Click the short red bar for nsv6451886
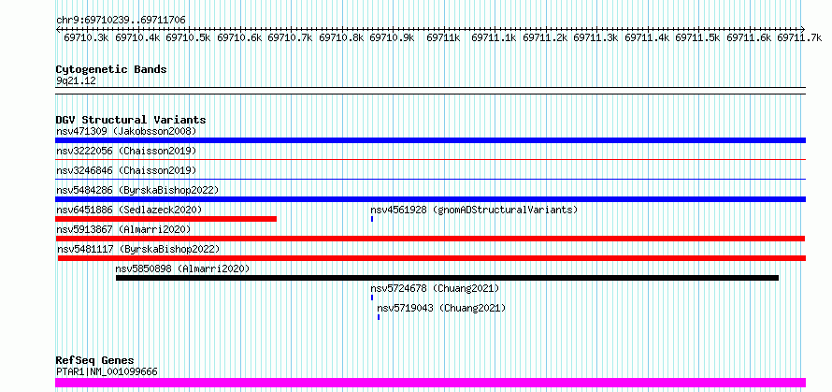Screen dimensions: 832x392 click(165, 219)
